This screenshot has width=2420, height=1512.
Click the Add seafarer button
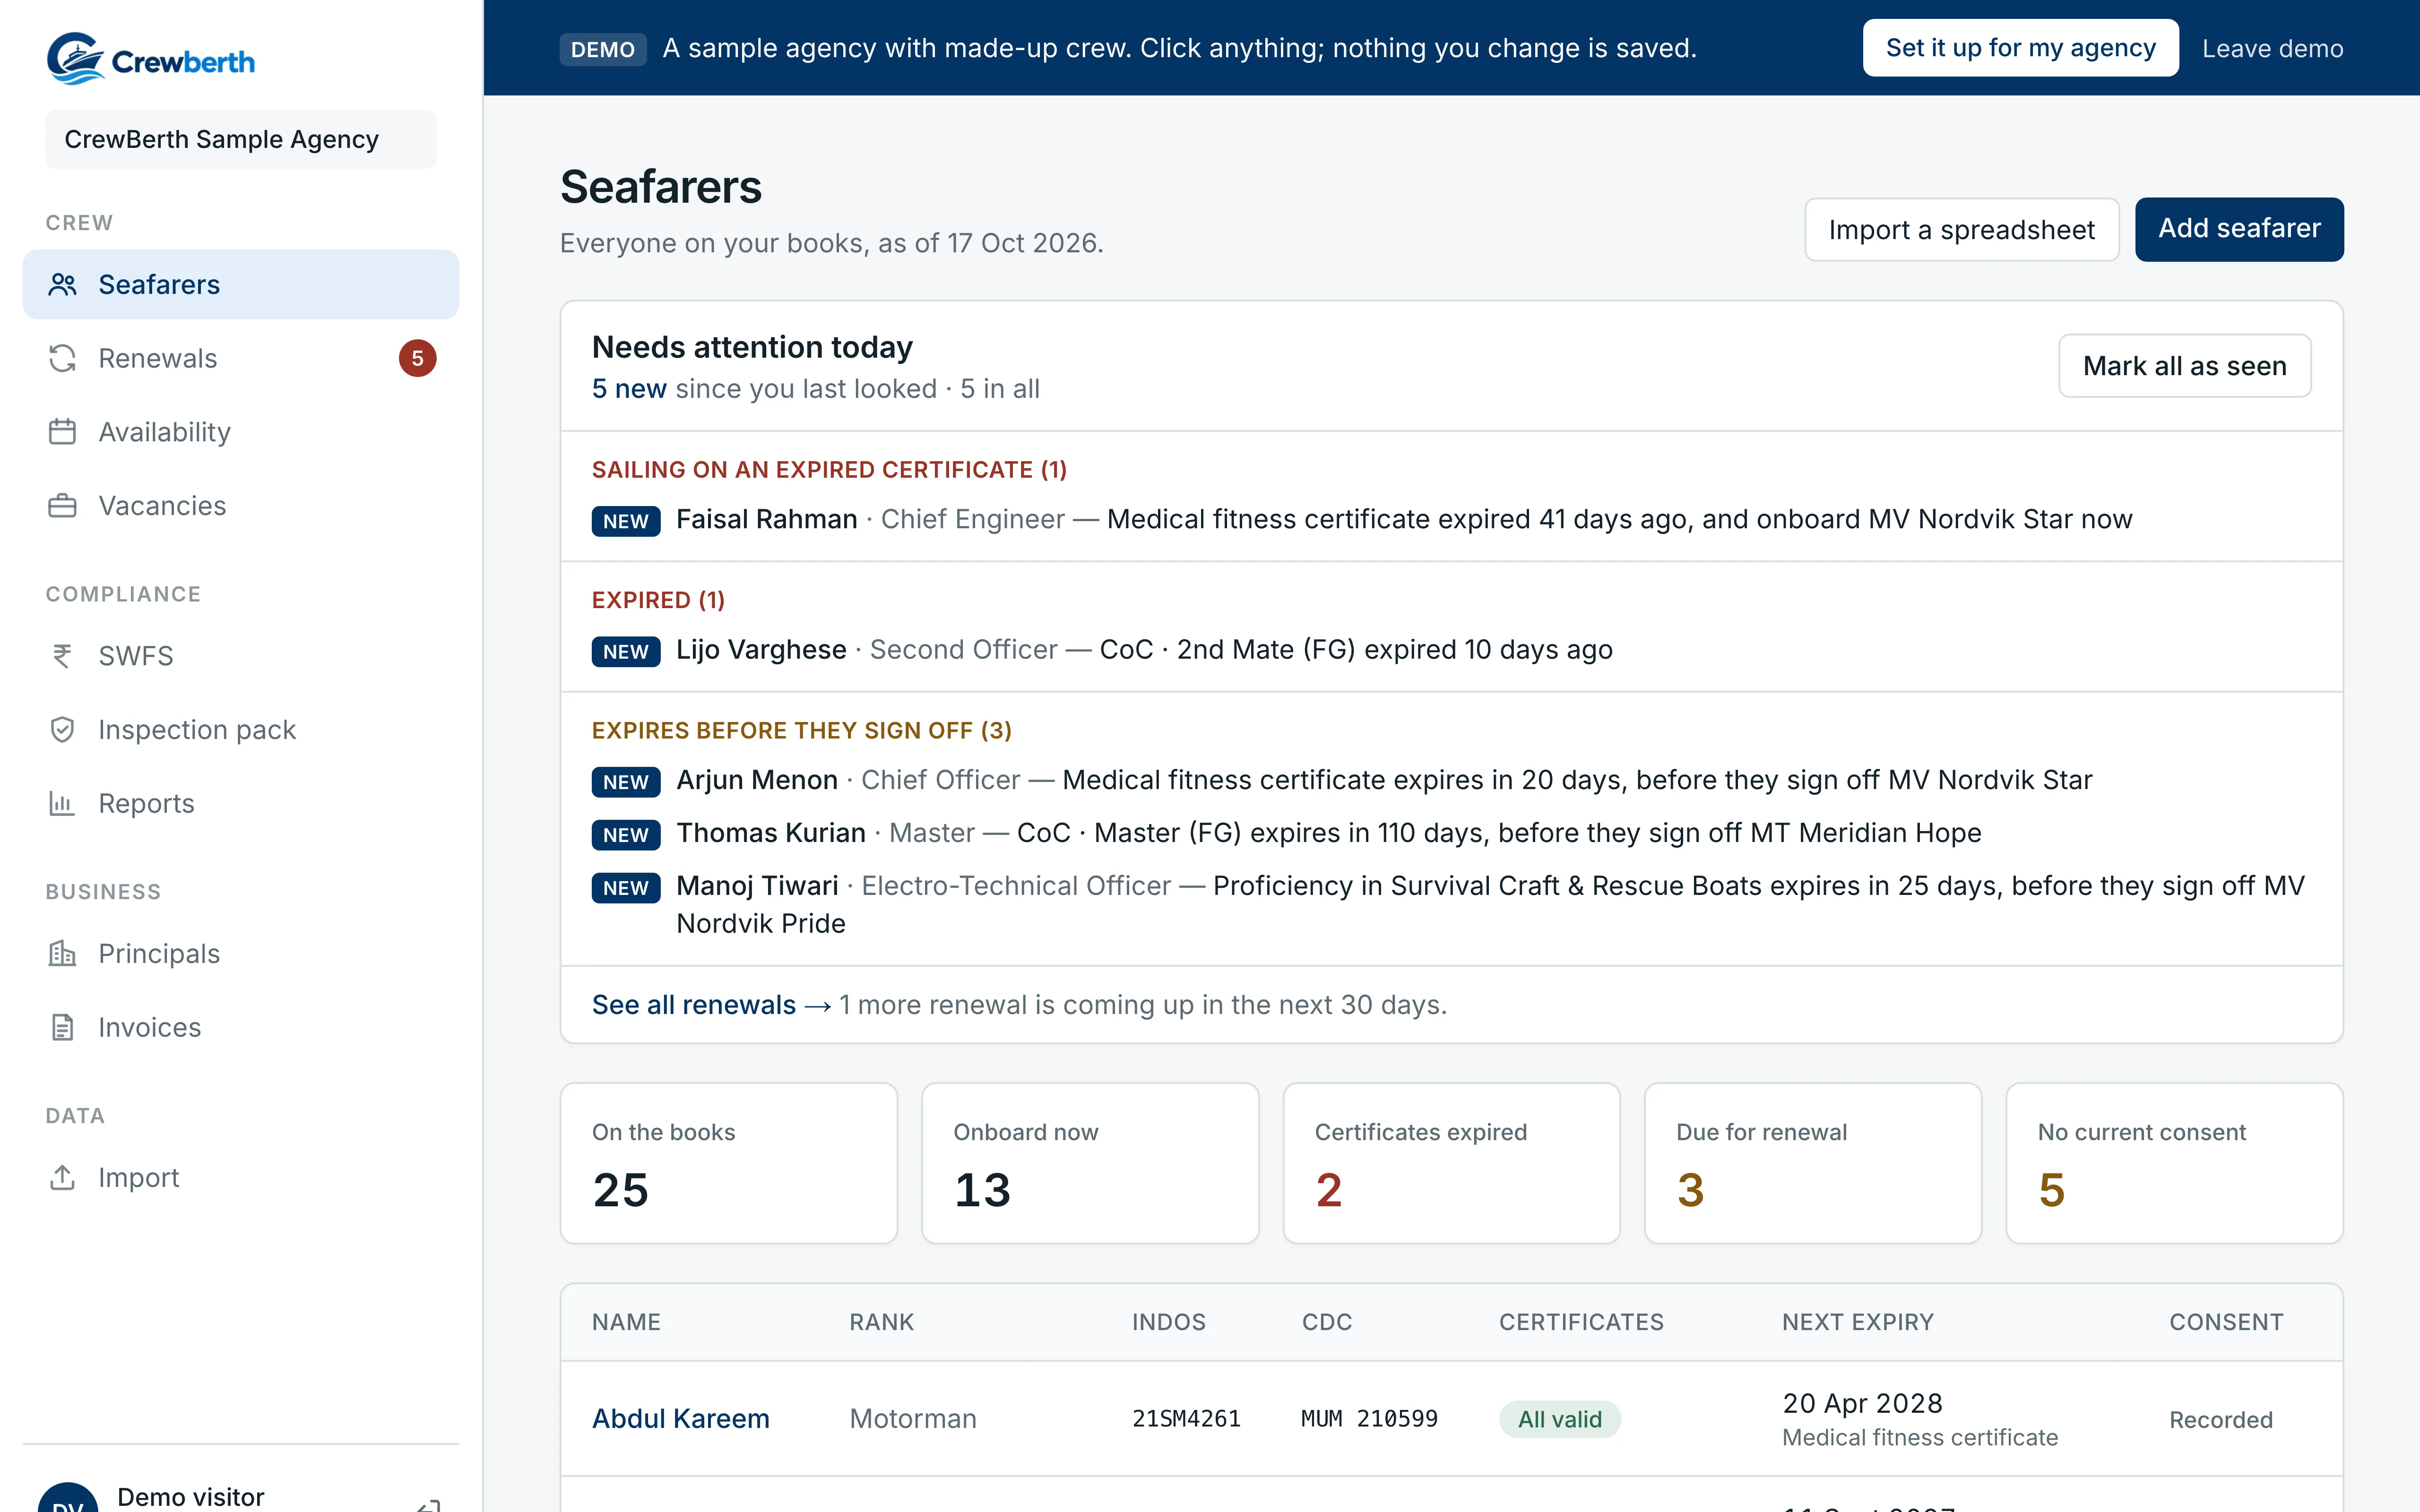pos(2239,229)
